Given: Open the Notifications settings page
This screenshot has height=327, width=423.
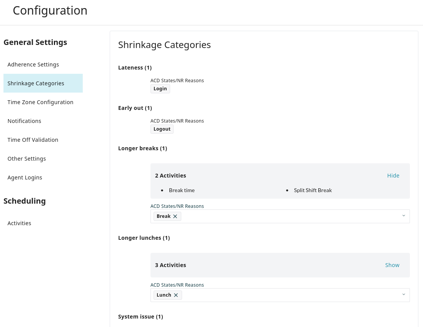Looking at the screenshot, I should click(x=24, y=121).
